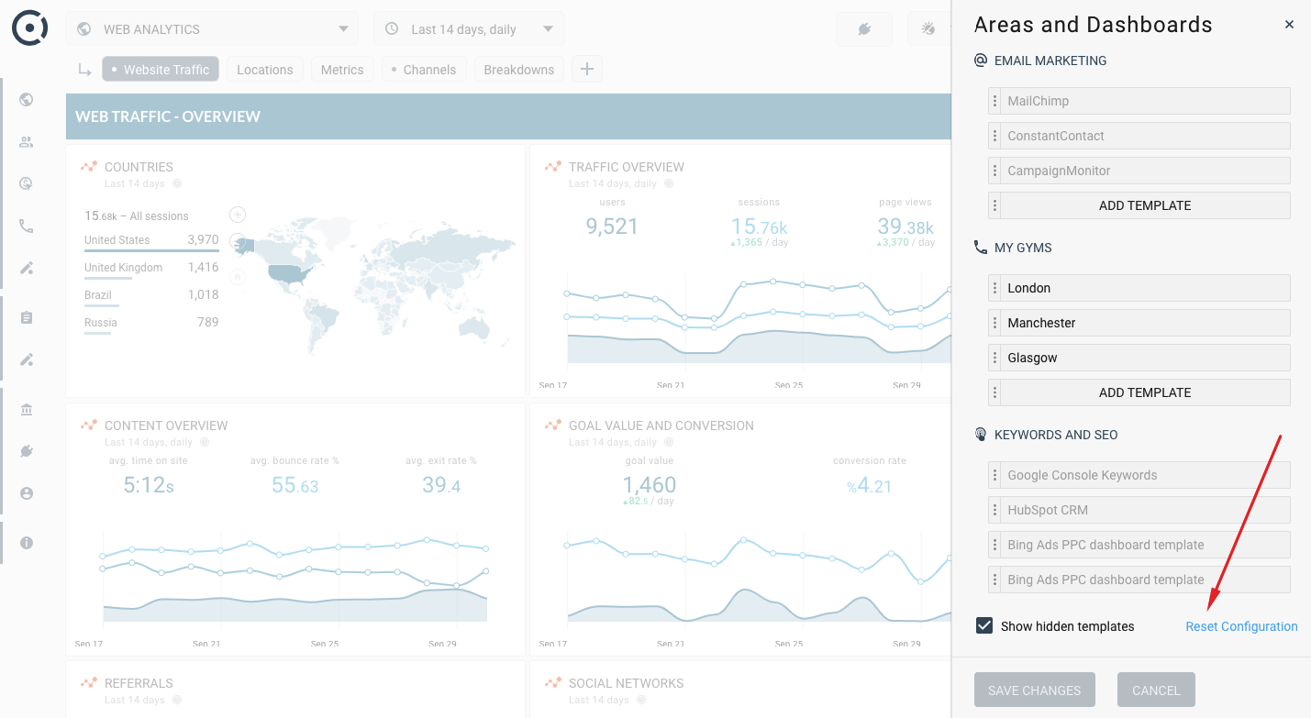Viewport: 1311px width, 718px height.
Task: Uncheck Show hidden templates checkbox
Action: [x=984, y=625]
